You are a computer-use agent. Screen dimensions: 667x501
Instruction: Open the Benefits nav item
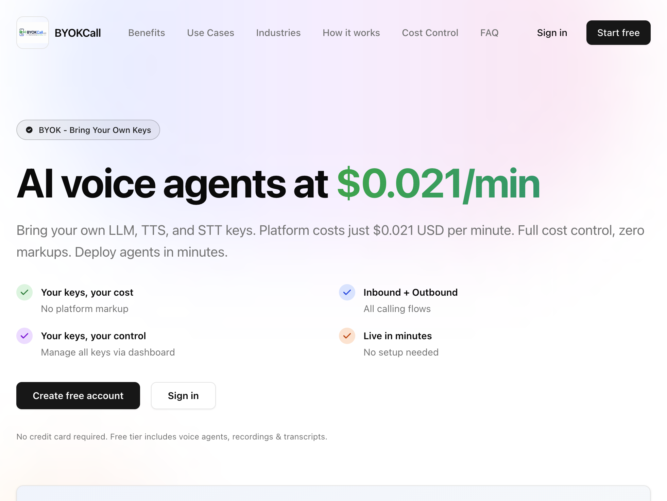[x=147, y=33]
